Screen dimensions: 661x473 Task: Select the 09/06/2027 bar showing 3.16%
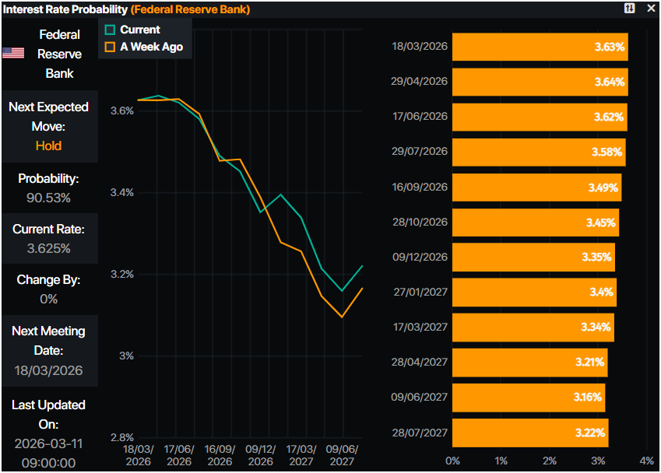(x=529, y=397)
